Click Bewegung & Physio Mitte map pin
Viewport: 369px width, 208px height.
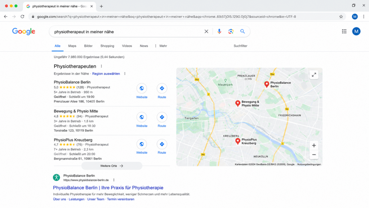pyautogui.click(x=238, y=103)
